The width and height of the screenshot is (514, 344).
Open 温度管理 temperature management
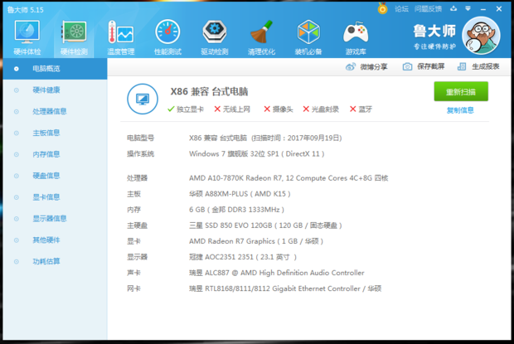click(121, 37)
